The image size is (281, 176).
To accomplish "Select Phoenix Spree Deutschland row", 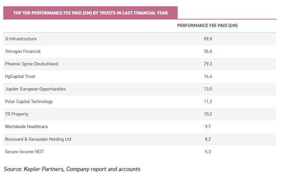I will 140,64.
